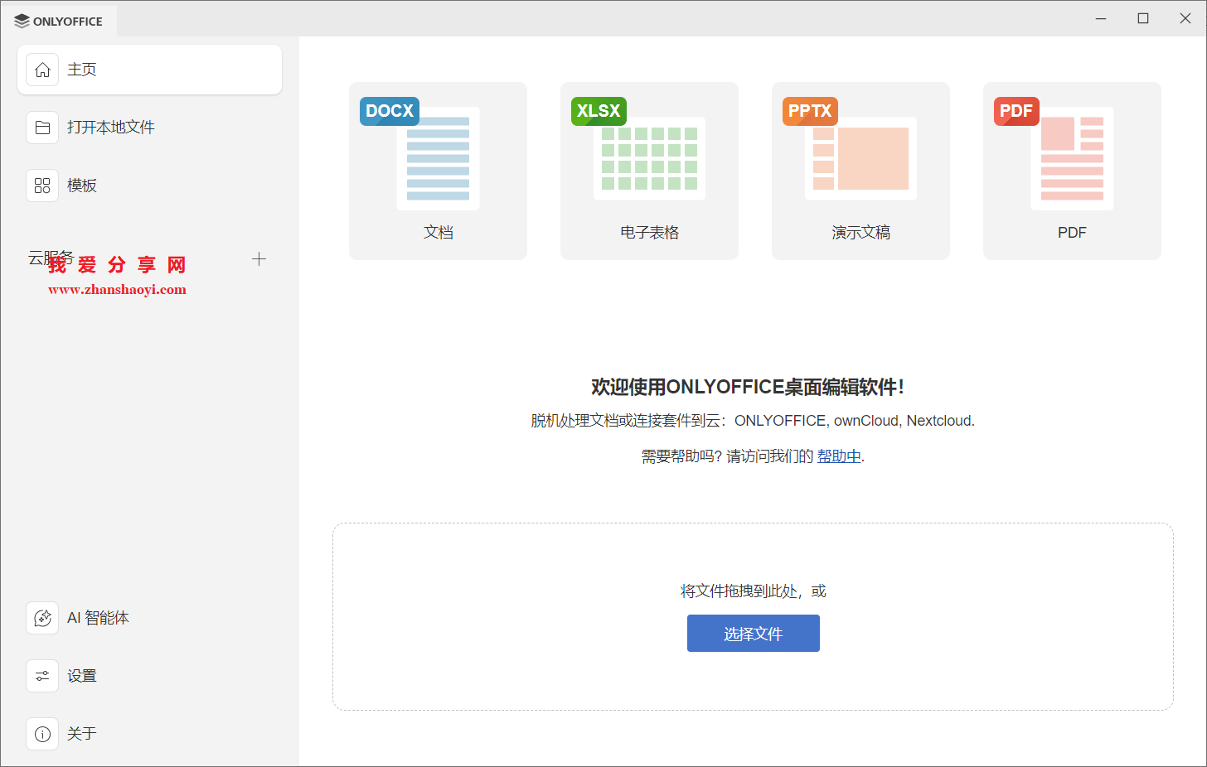Close the ONLYOFFICE window
1207x767 pixels.
point(1185,18)
